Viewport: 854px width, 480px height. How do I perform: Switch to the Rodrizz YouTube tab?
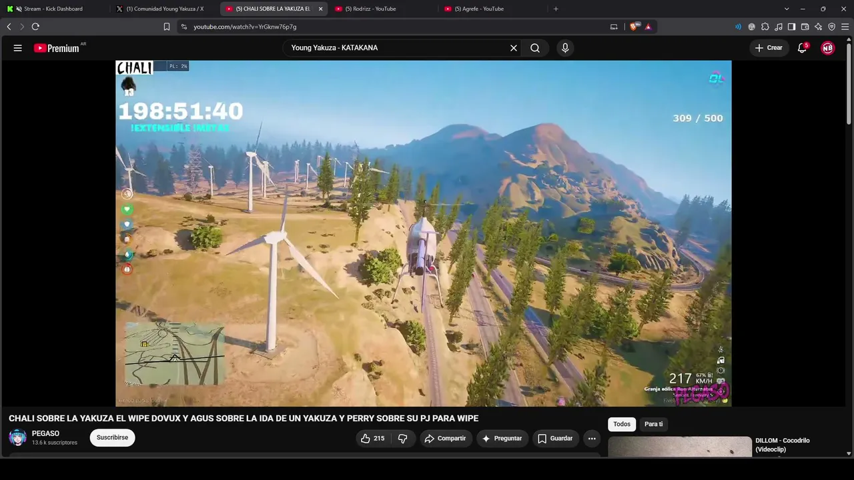383,9
